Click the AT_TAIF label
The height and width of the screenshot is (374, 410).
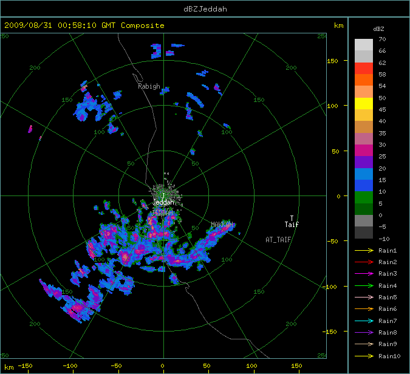point(278,240)
